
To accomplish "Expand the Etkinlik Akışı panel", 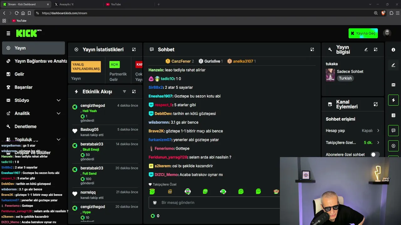I will [134, 92].
